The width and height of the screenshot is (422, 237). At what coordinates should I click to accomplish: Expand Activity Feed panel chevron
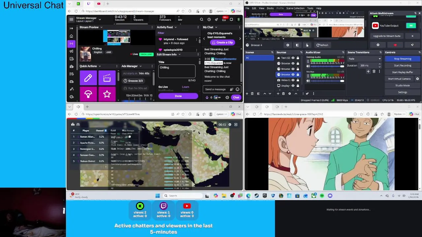click(175, 27)
